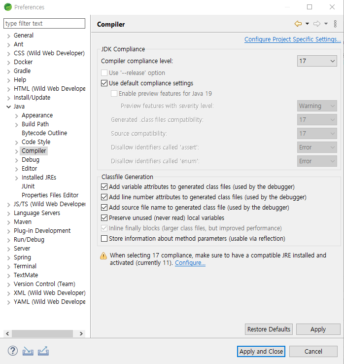This screenshot has width=344, height=364.
Task: Toggle Inline finally blocks checkbox
Action: coord(104,228)
